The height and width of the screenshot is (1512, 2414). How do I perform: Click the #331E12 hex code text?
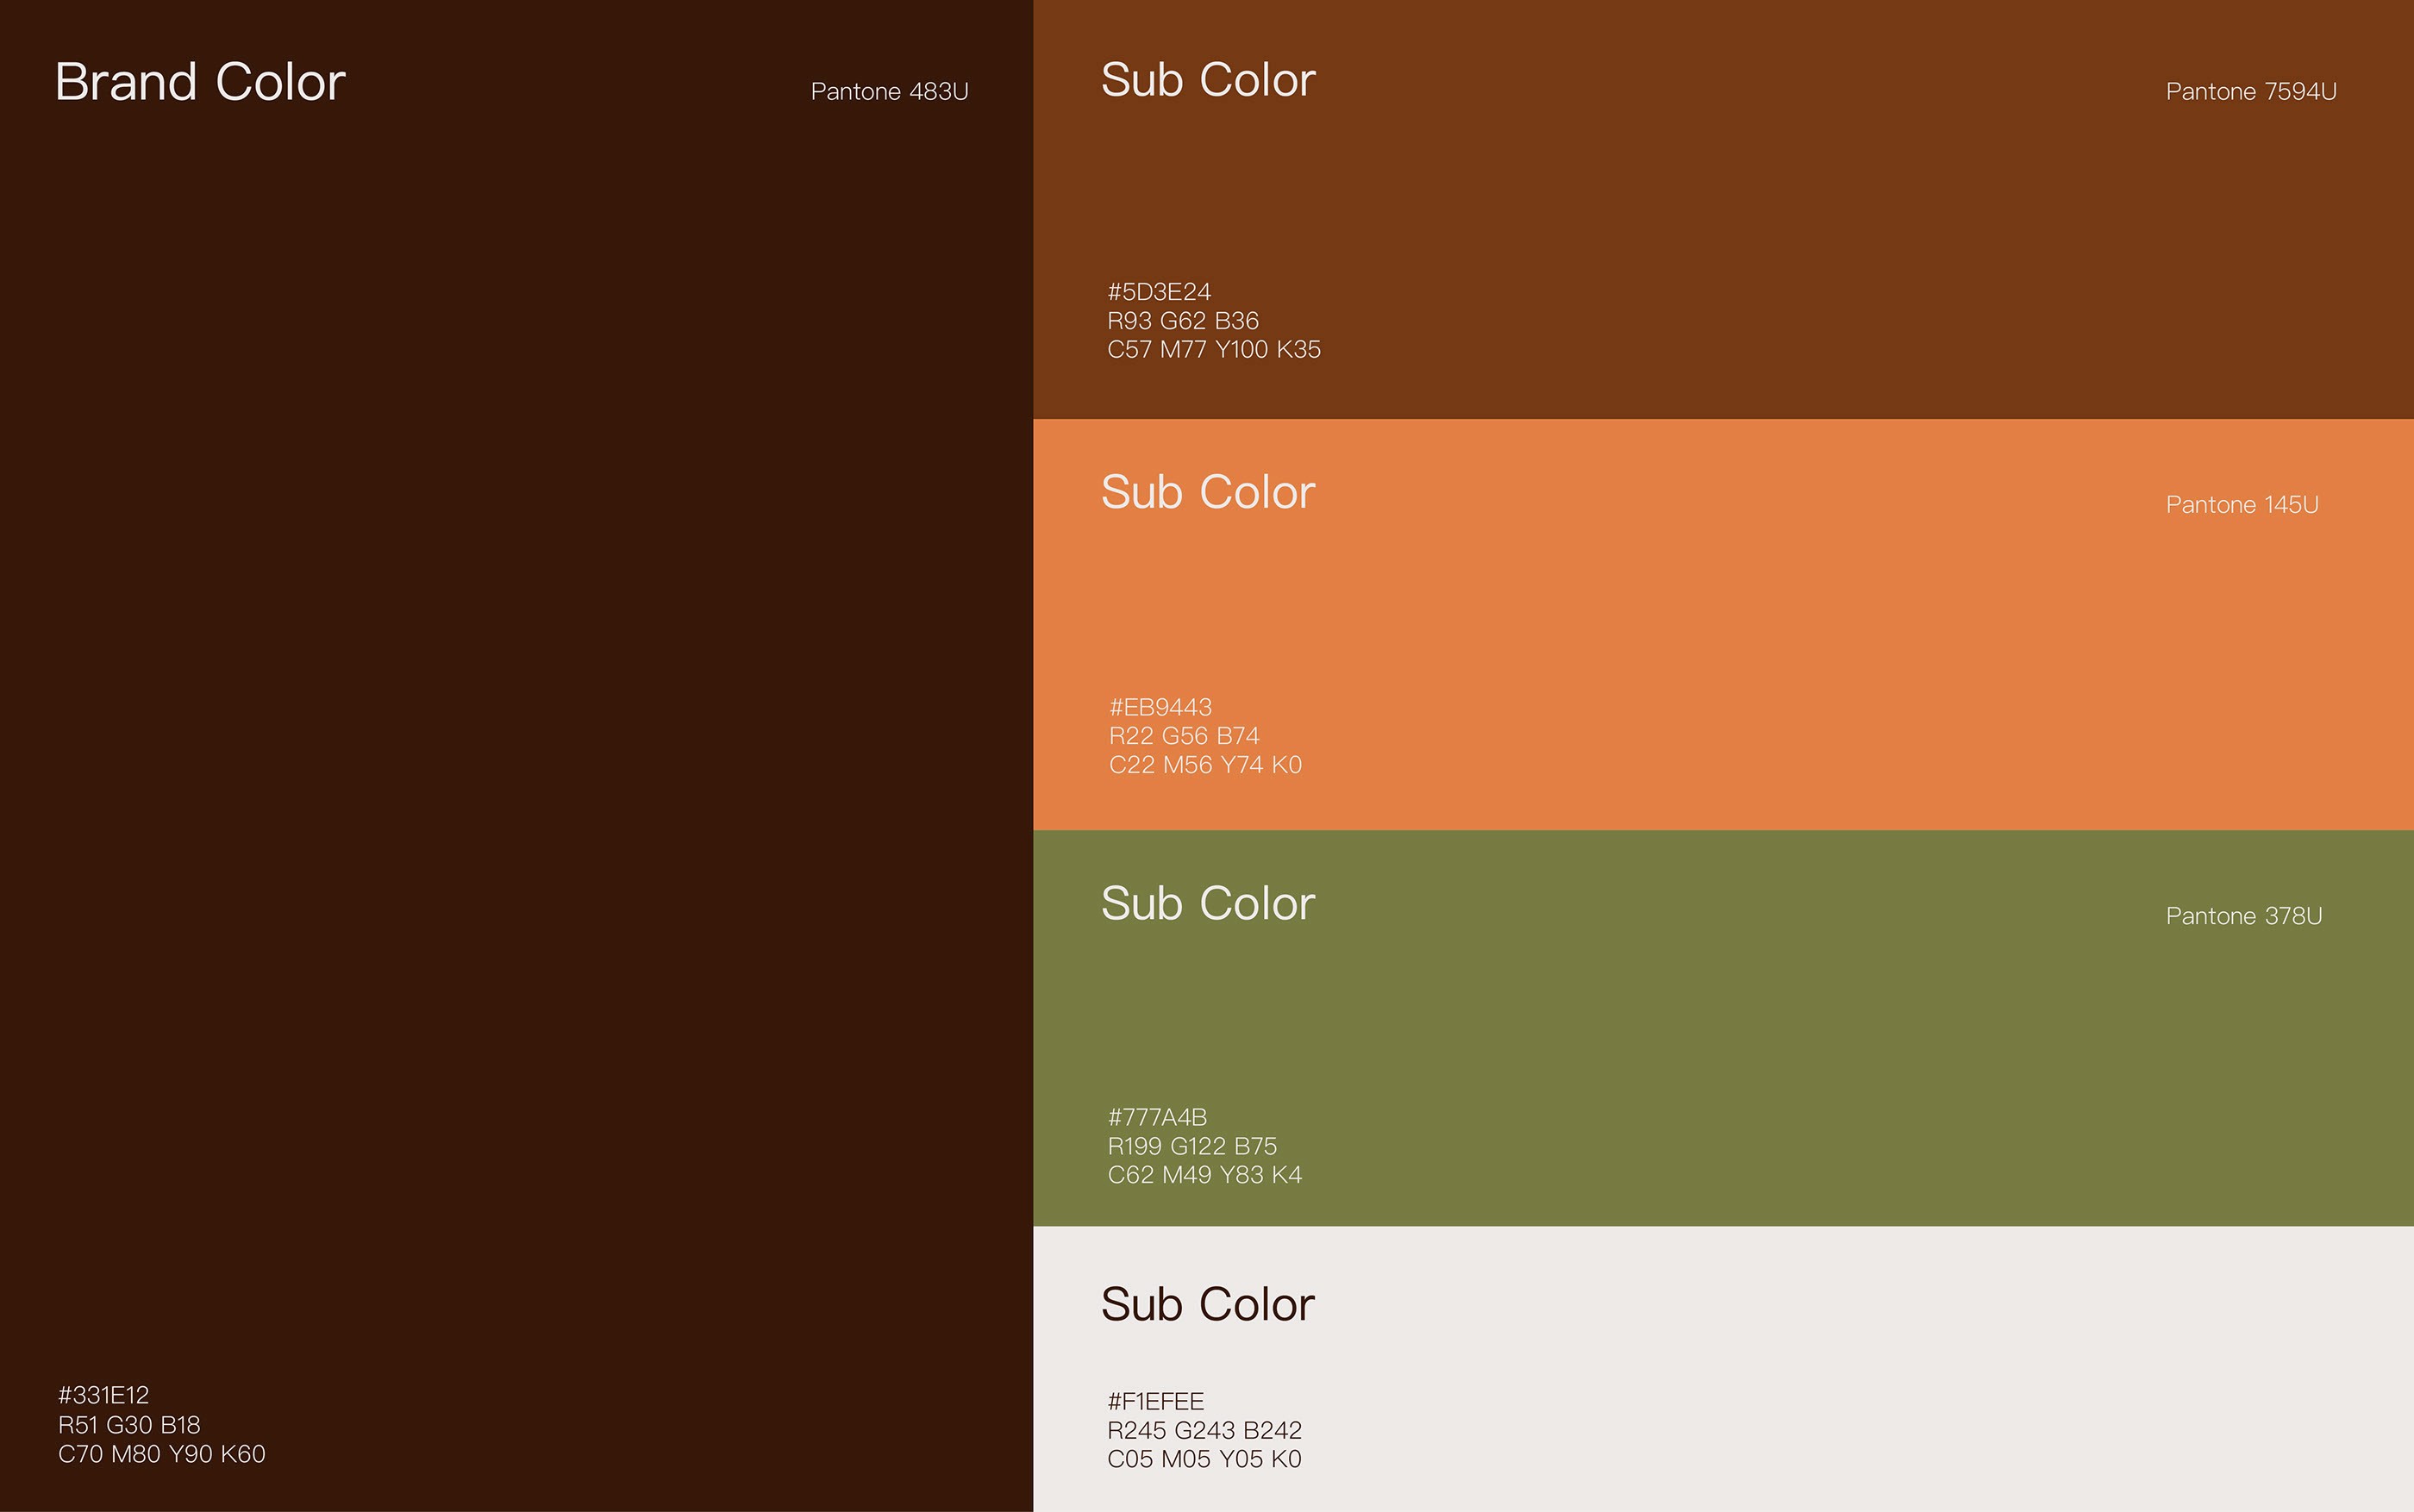[x=104, y=1395]
